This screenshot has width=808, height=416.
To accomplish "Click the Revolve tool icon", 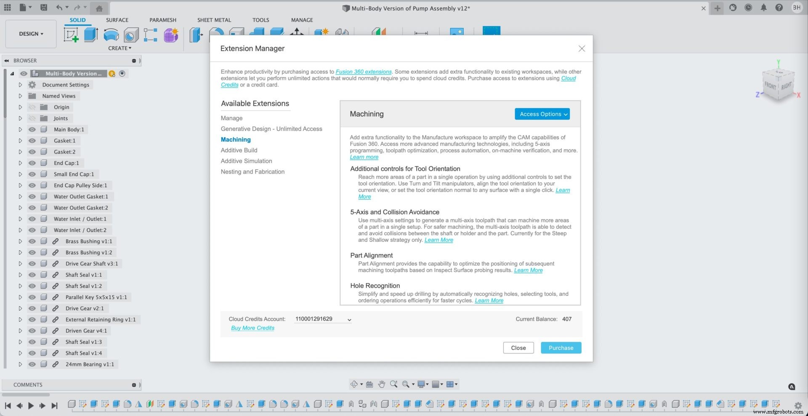I will pyautogui.click(x=111, y=35).
